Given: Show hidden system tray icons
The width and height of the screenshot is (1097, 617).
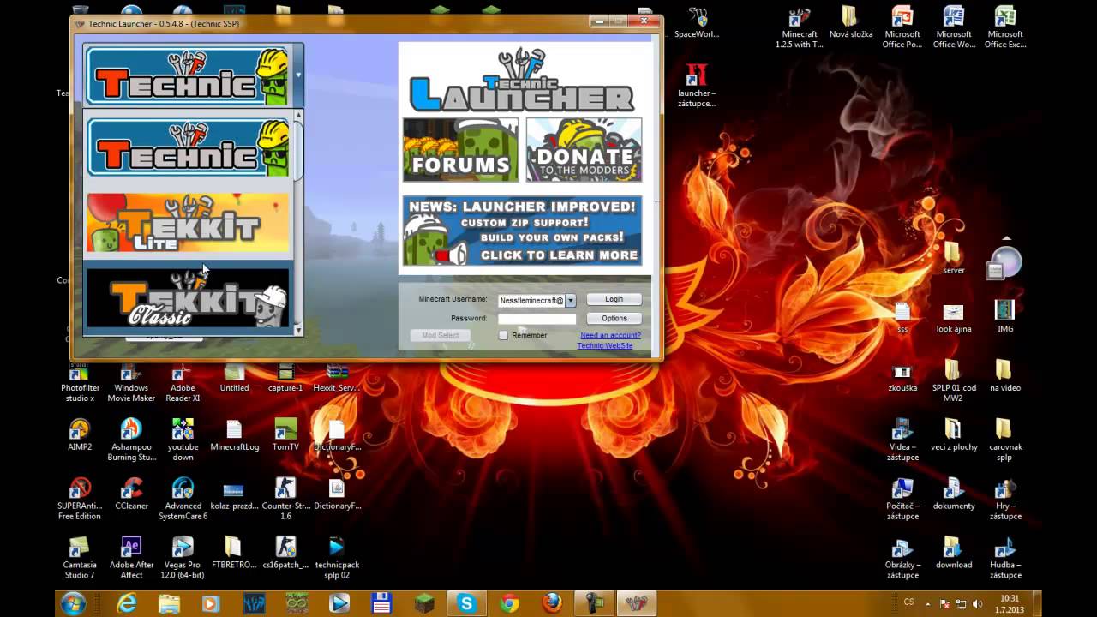Looking at the screenshot, I should 927,604.
